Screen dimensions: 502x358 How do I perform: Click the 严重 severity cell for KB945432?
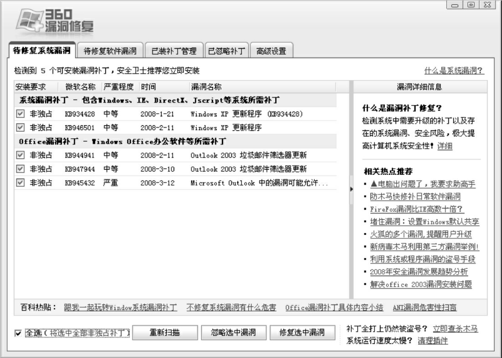click(111, 183)
